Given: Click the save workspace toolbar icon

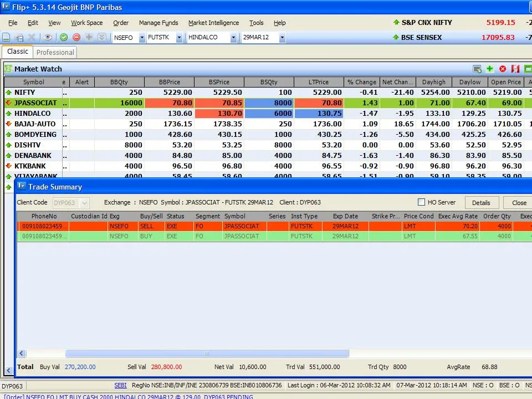Looking at the screenshot, I should (19, 37).
